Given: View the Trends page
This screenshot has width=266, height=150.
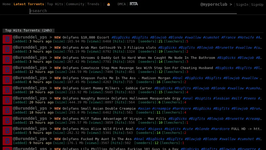Looking at the screenshot, I should point(93,4).
